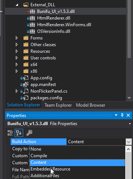Viewport: 133px width, 179px height.
Task: Close the Properties panel
Action: pos(128,116)
